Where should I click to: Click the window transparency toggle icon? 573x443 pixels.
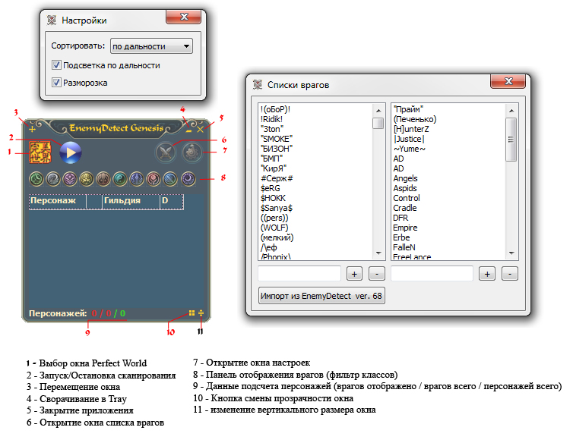pyautogui.click(x=192, y=313)
